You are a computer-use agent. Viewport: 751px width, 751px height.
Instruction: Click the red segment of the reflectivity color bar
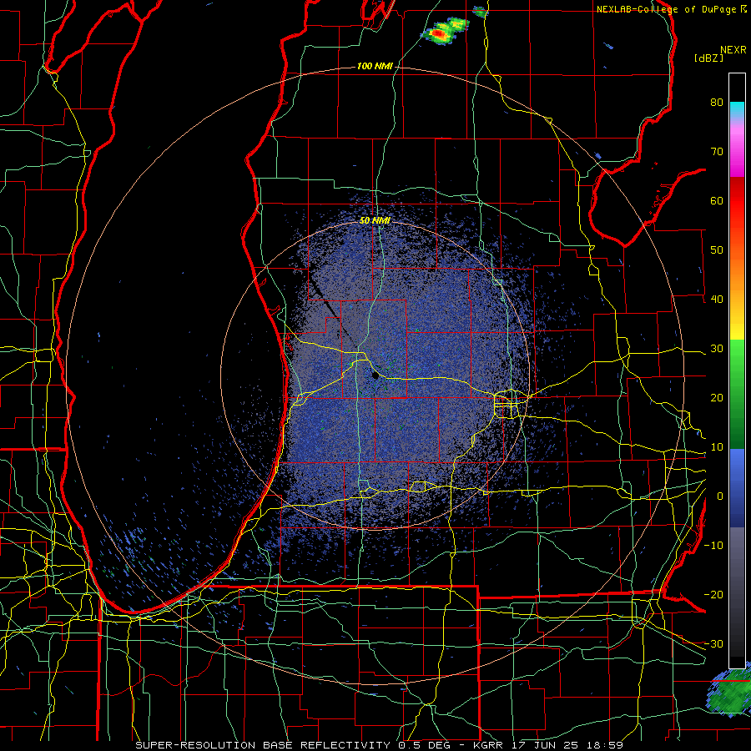coord(737,200)
